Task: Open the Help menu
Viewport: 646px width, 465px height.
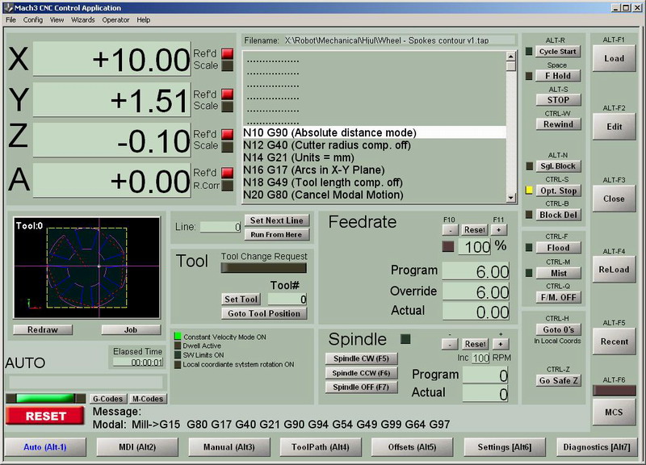Action: 144,19
